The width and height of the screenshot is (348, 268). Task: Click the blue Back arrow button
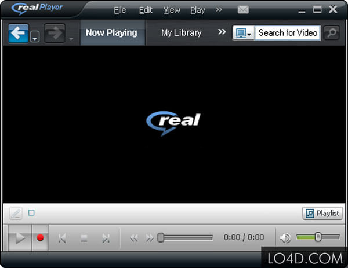18,33
